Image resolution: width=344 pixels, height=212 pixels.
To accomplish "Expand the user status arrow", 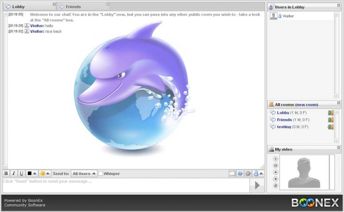I will 261,173.
